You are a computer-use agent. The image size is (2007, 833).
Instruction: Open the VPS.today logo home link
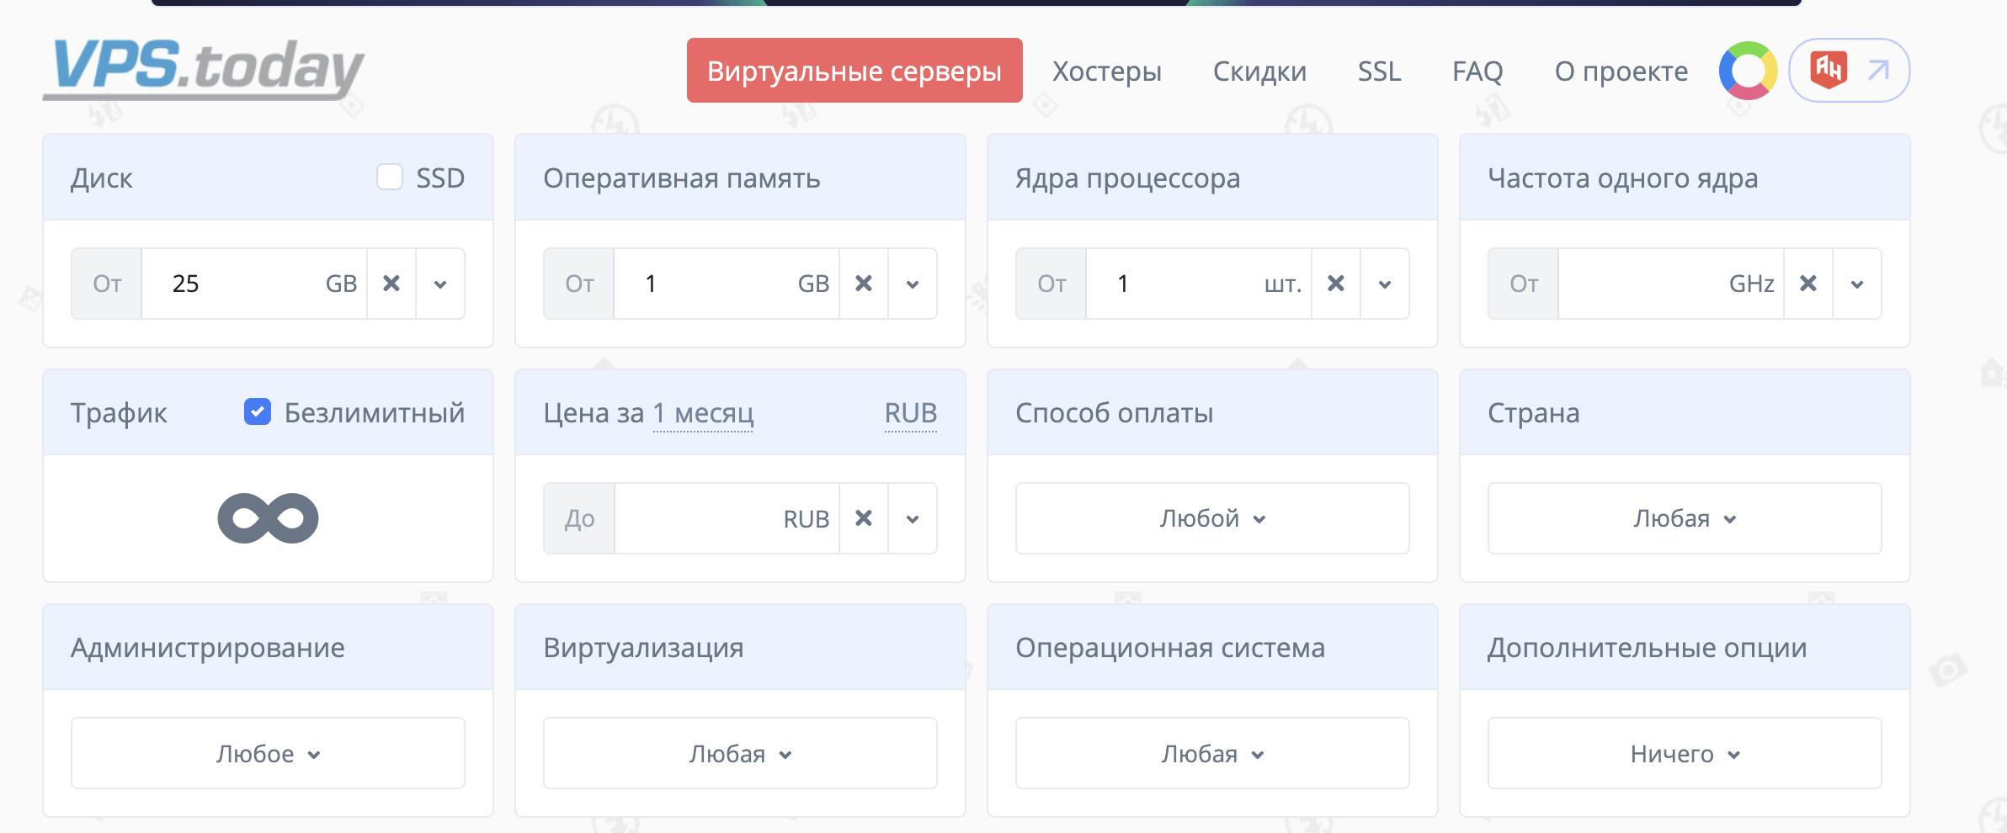204,69
